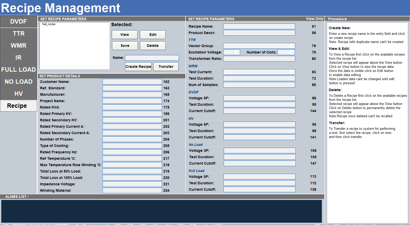410x225 pixels.
Task: Click the Edit recipe button
Action: (153, 35)
